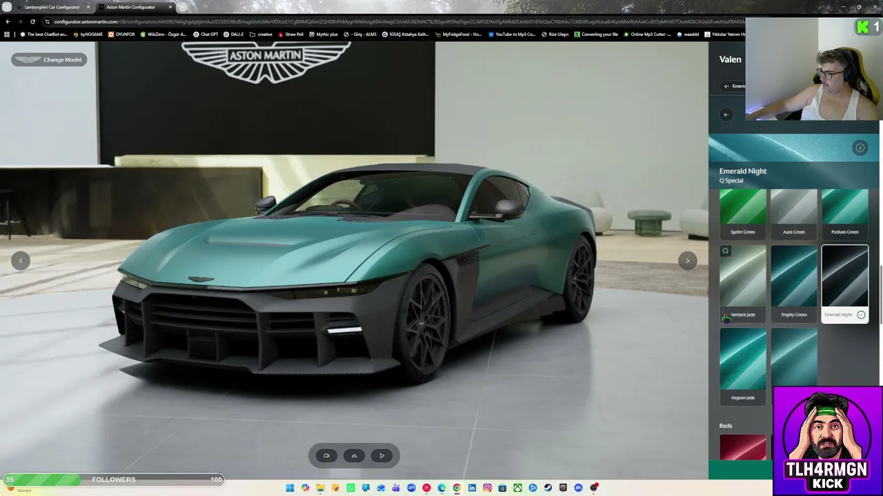Open the waaddd bookmark

(688, 34)
